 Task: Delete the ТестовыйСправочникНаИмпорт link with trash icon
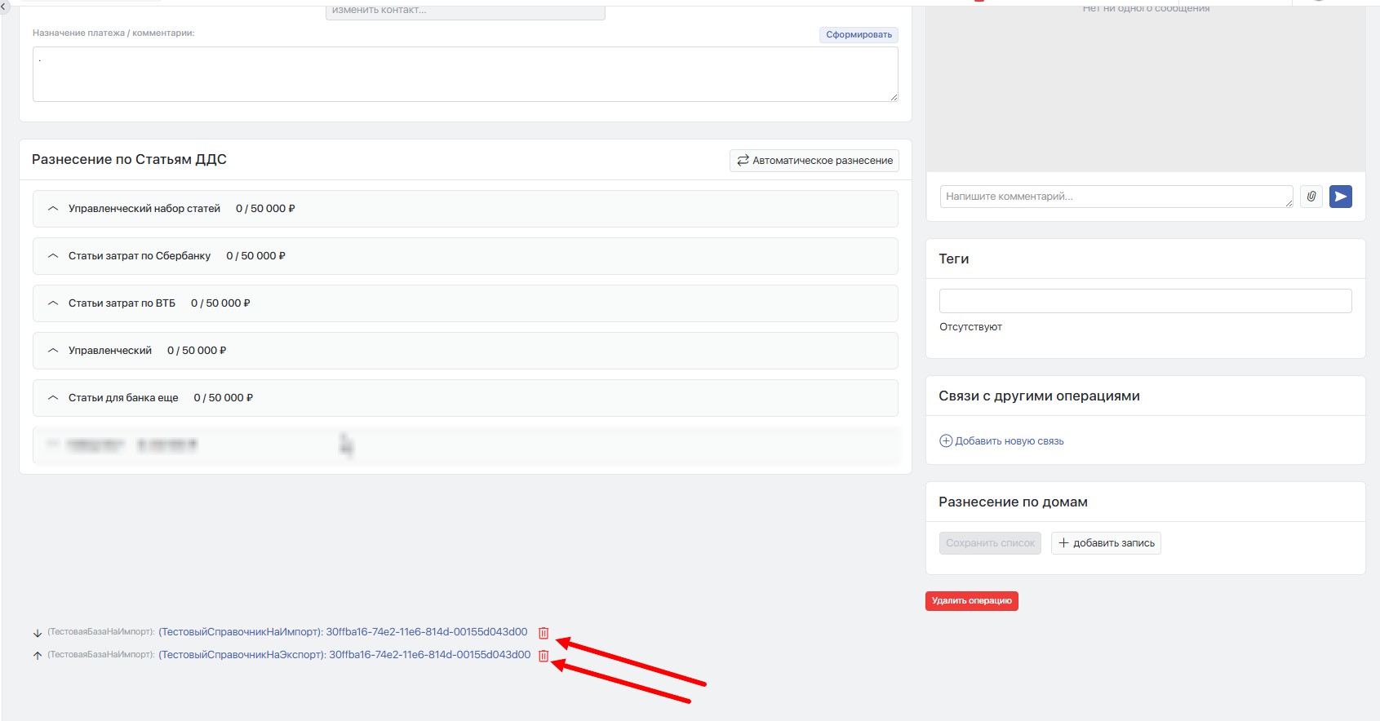pyautogui.click(x=544, y=633)
